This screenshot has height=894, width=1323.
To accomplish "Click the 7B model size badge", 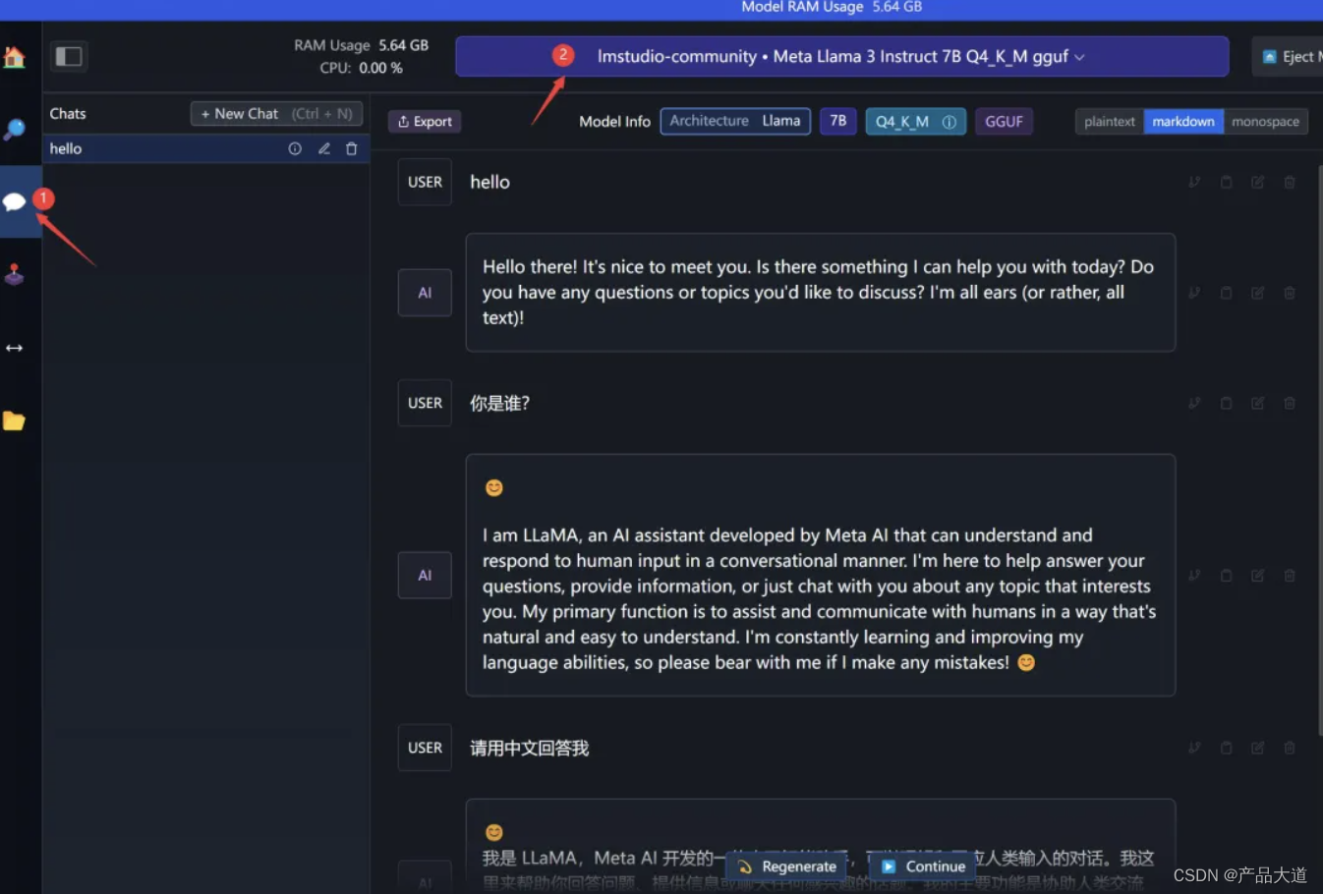I will click(x=837, y=121).
